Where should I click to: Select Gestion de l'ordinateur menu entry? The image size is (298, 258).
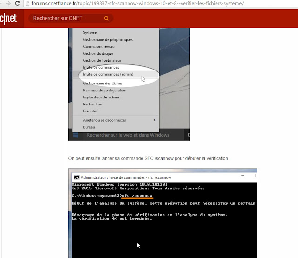102,60
